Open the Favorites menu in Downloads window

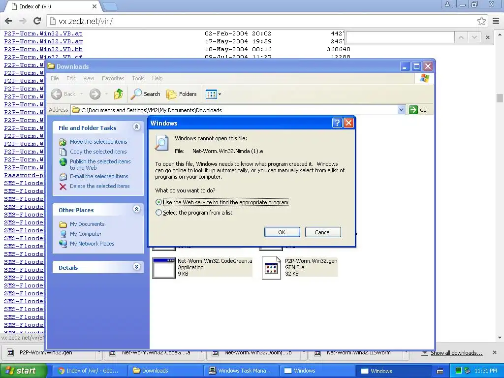click(x=113, y=78)
